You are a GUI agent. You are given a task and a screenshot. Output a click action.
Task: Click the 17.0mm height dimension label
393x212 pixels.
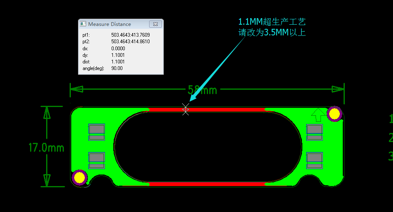[46, 147]
